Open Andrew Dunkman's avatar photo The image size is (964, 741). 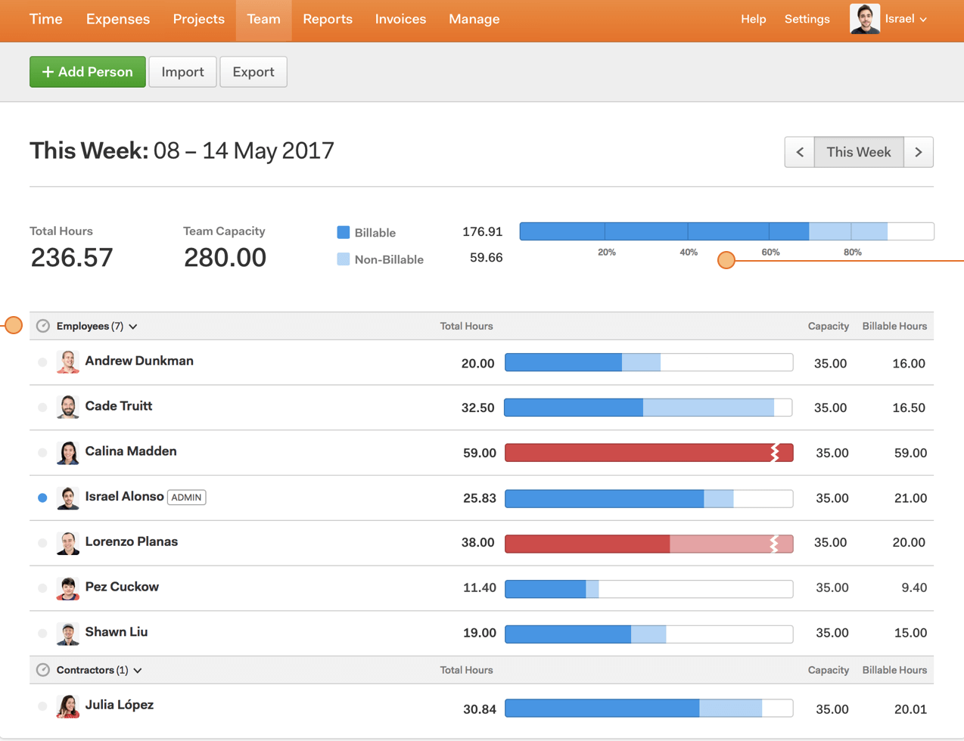[x=67, y=361]
